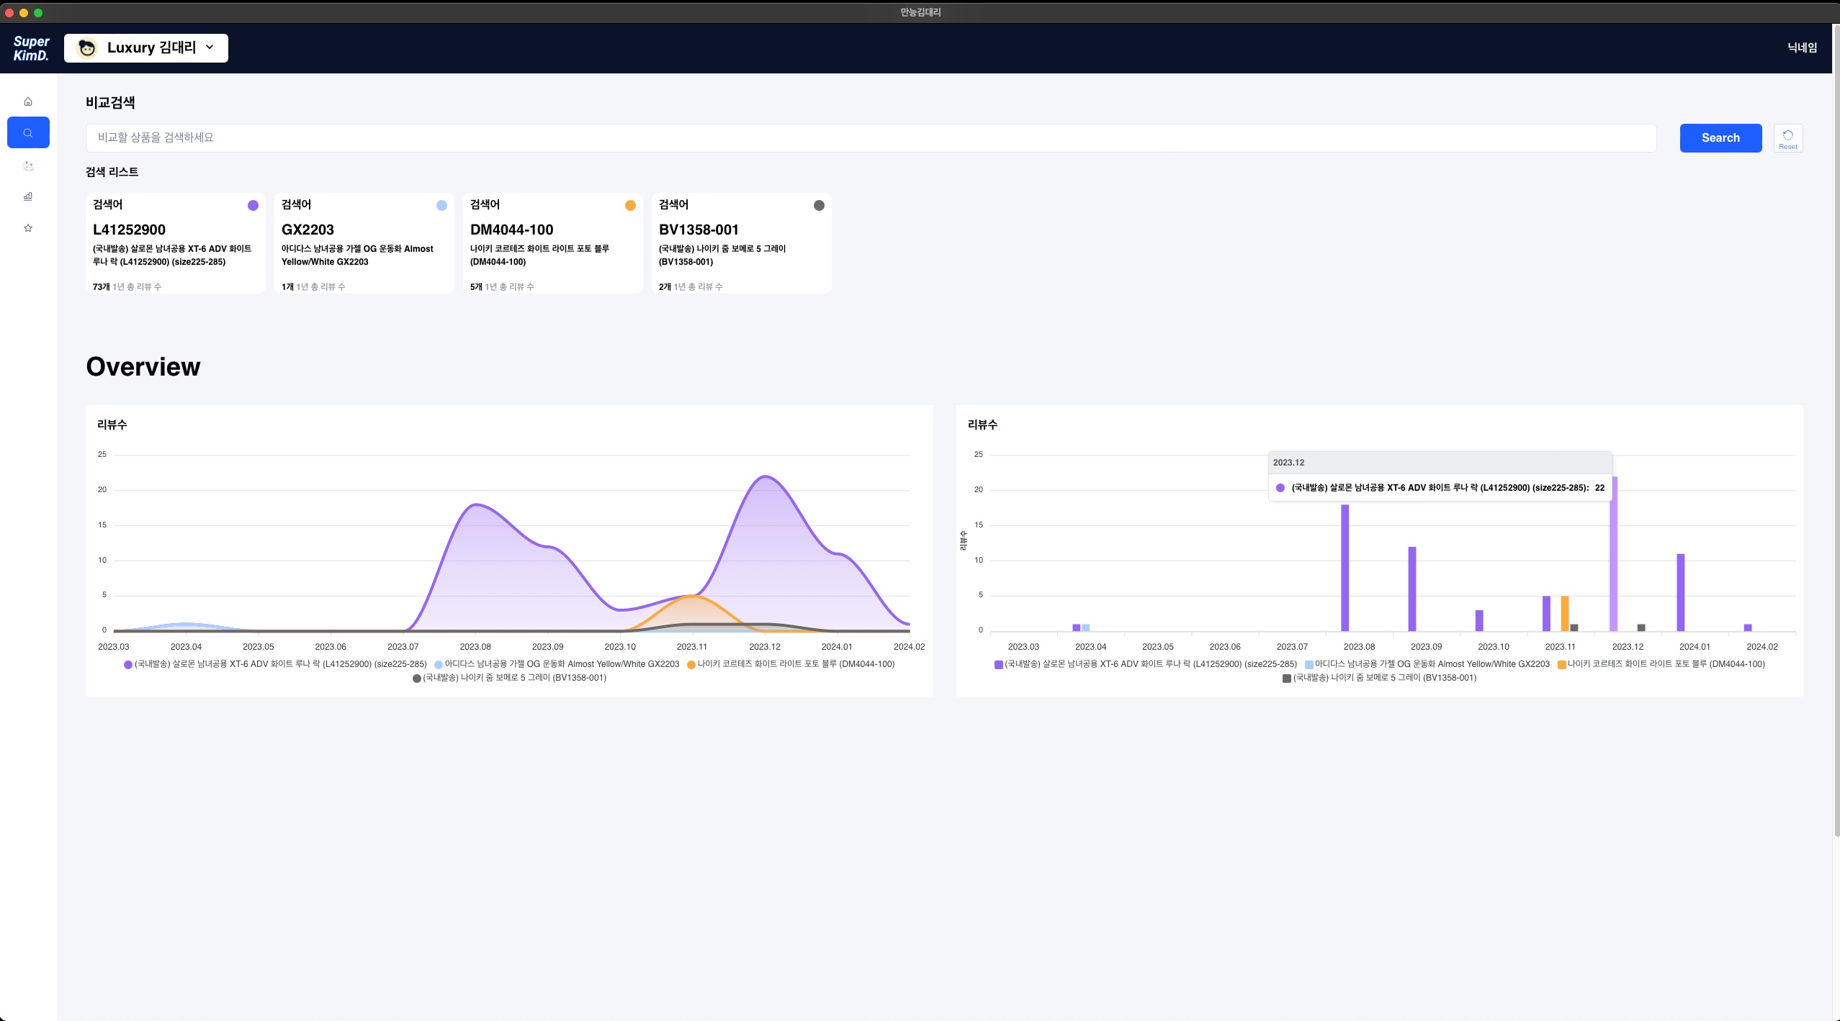Click the orange color dot on DM4044-100 card
Image resolution: width=1840 pixels, height=1021 pixels.
click(x=630, y=205)
